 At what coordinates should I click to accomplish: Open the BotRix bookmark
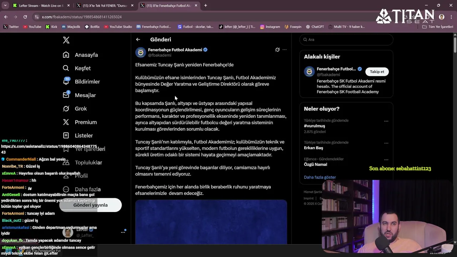pos(92,27)
